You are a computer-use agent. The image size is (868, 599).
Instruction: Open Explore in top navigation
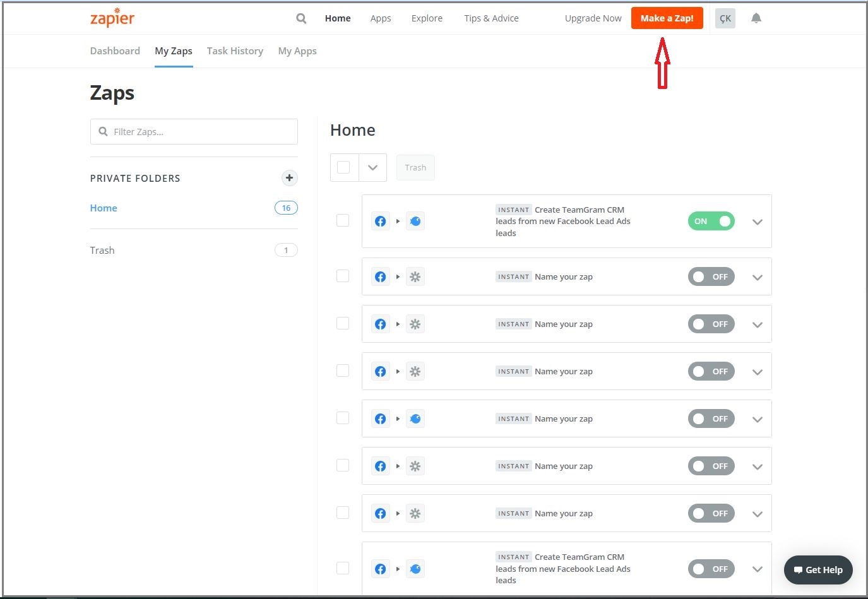pyautogui.click(x=427, y=18)
